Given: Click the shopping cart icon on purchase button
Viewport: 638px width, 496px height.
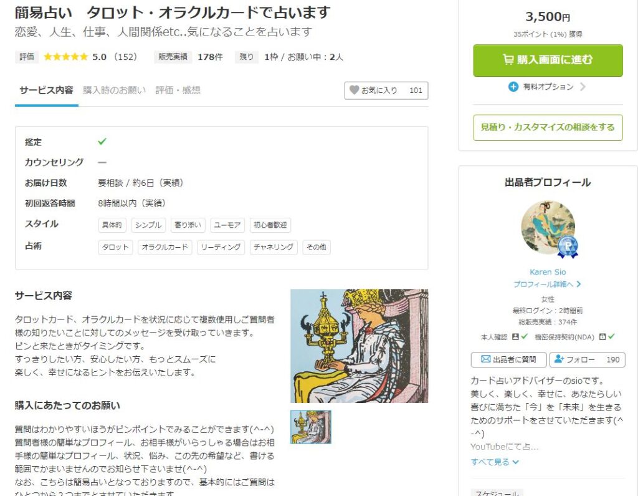Looking at the screenshot, I should [508, 60].
